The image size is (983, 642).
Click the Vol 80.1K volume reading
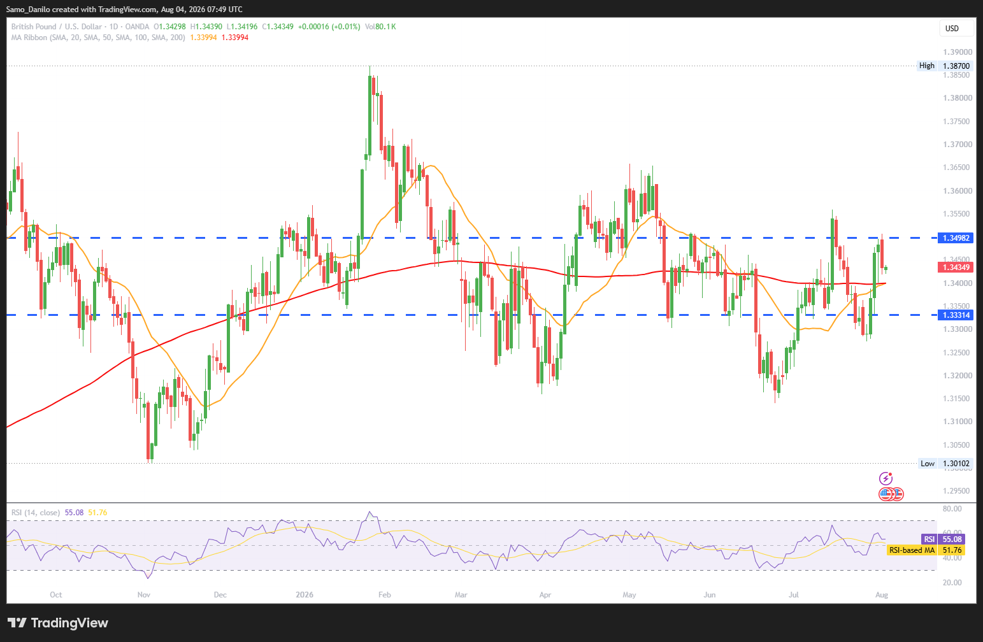click(380, 27)
